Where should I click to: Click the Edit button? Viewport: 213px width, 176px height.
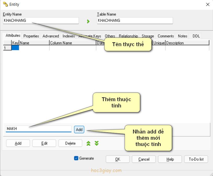(44, 143)
